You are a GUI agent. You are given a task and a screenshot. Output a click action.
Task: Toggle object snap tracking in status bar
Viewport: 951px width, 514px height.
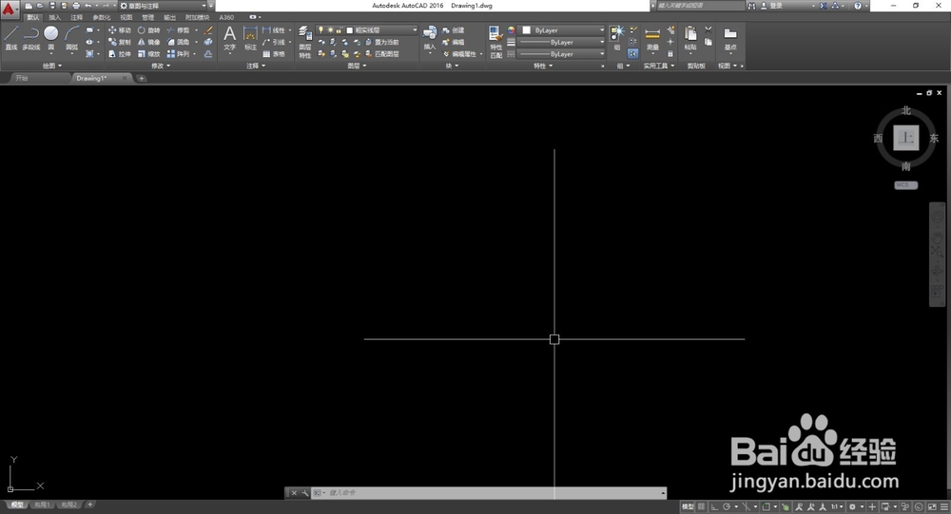(x=746, y=506)
